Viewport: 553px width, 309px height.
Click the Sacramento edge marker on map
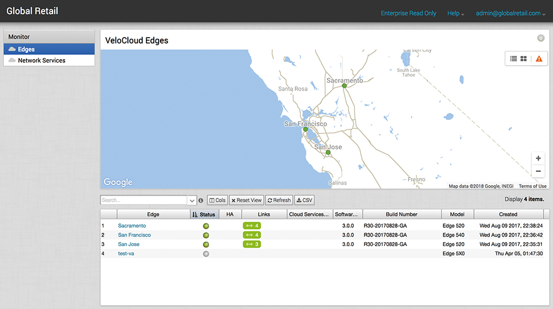tap(344, 86)
